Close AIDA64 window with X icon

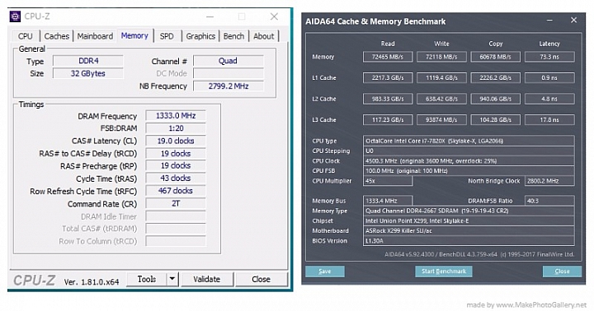pyautogui.click(x=574, y=20)
